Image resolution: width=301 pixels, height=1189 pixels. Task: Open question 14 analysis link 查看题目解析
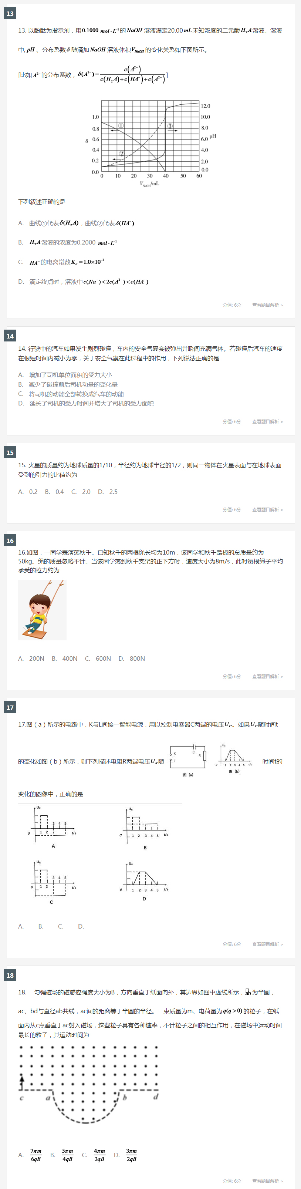[267, 421]
